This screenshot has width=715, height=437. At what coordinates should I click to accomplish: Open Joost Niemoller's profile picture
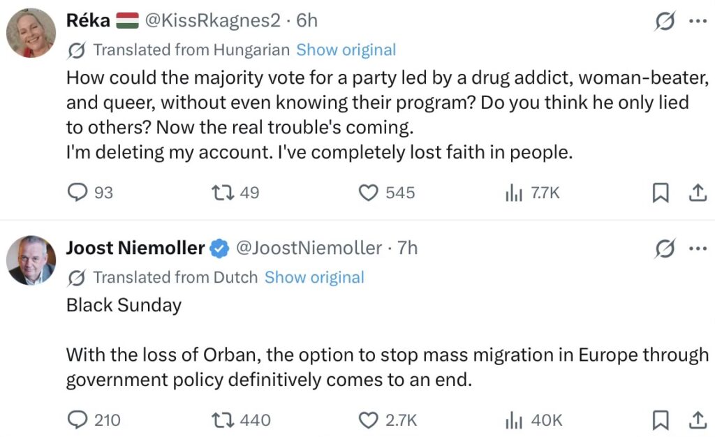point(31,260)
